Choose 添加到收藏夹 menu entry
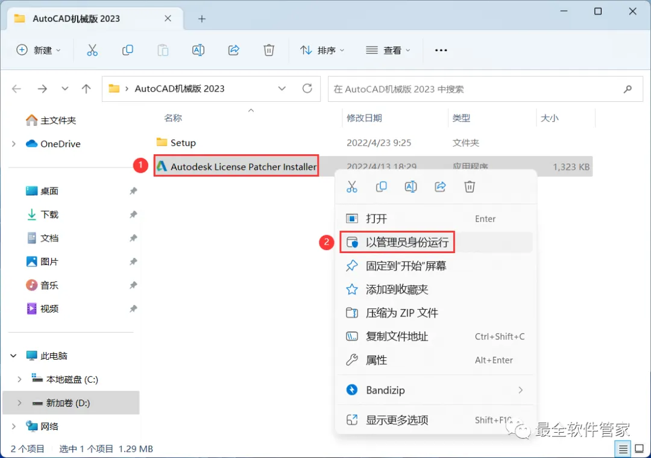Screen dimensions: 651x458 [x=436, y=289]
